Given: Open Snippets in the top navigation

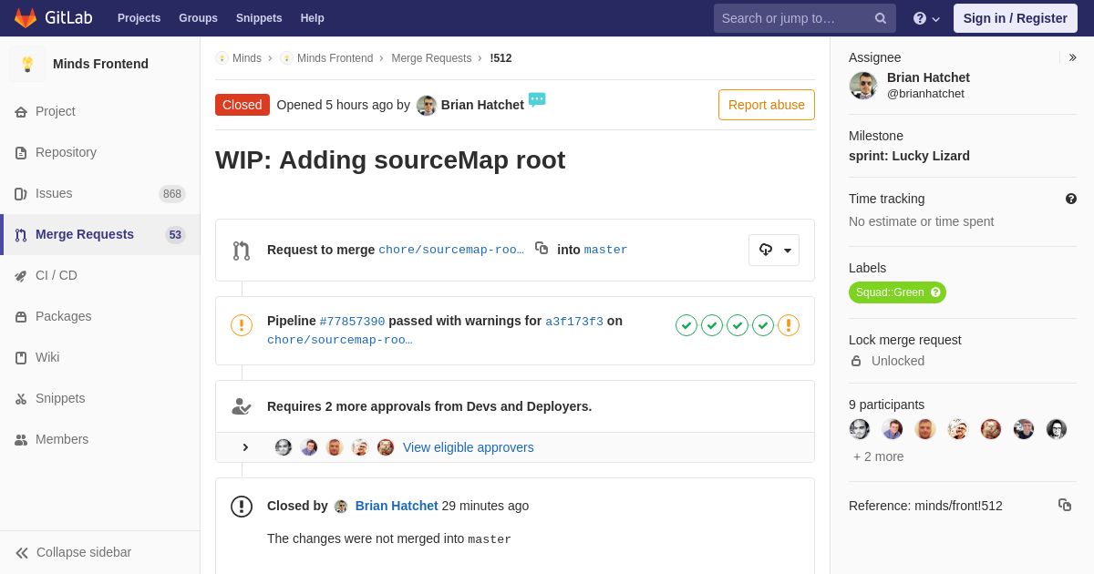Looking at the screenshot, I should pyautogui.click(x=259, y=18).
